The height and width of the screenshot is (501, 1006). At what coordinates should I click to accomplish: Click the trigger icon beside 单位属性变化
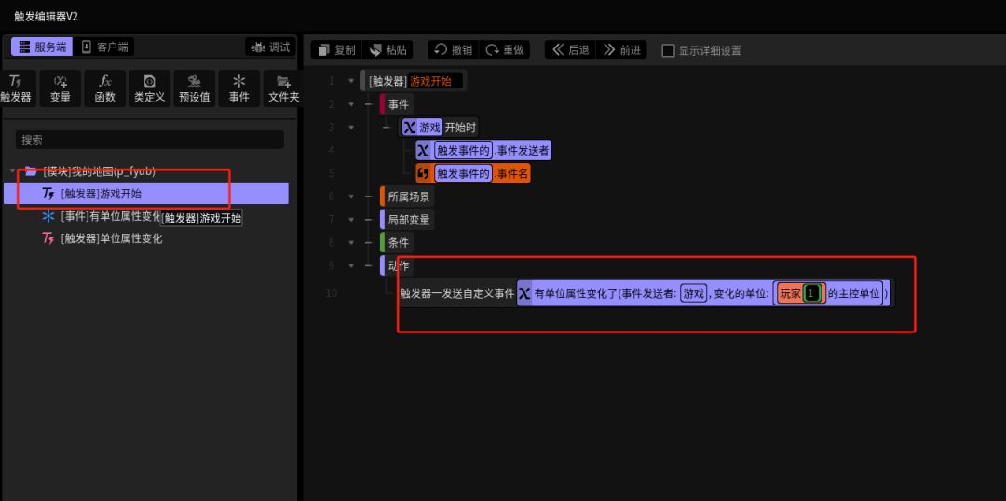[48, 238]
